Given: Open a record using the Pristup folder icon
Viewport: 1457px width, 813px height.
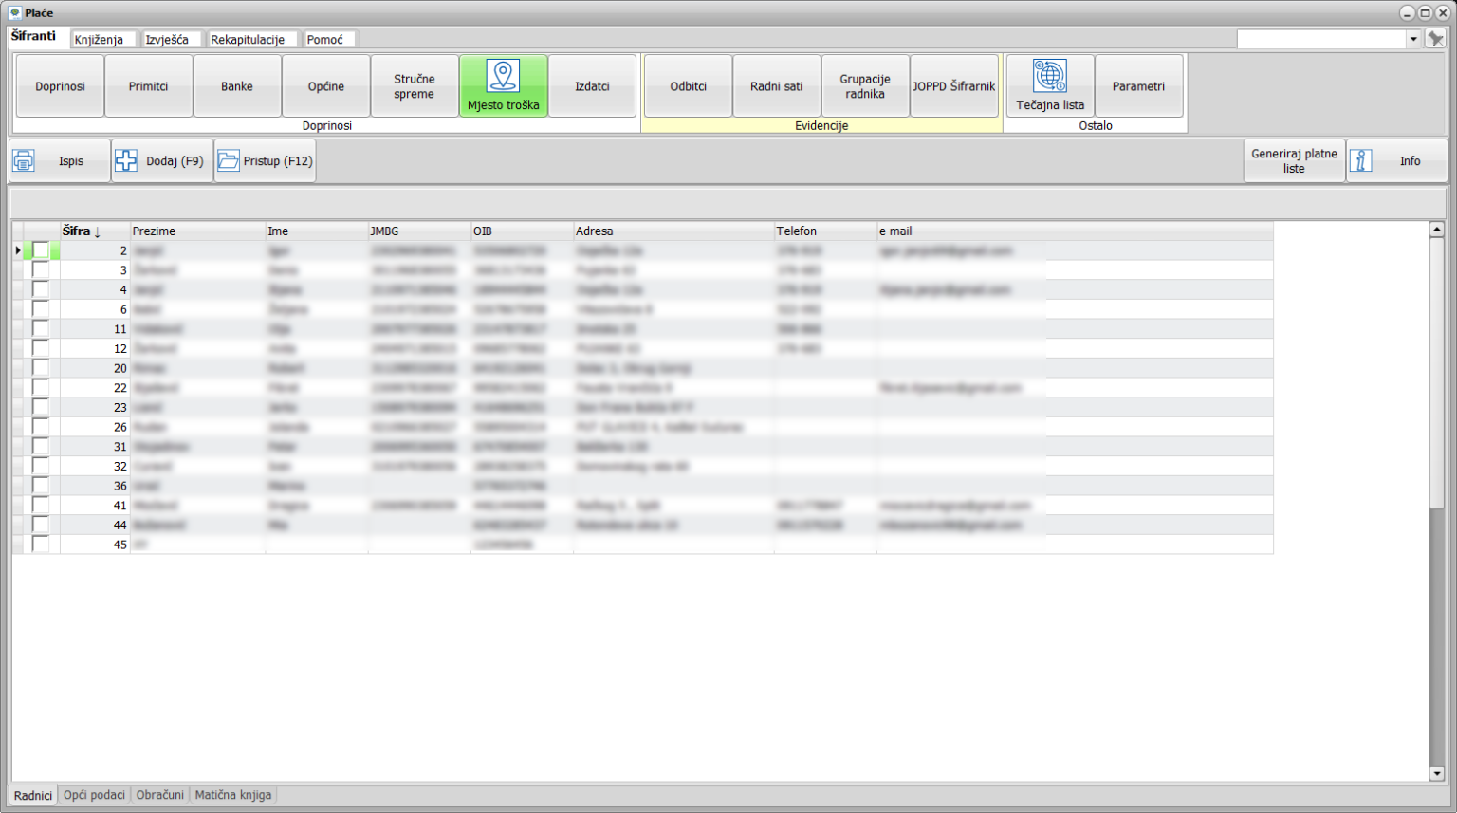Looking at the screenshot, I should coord(229,159).
